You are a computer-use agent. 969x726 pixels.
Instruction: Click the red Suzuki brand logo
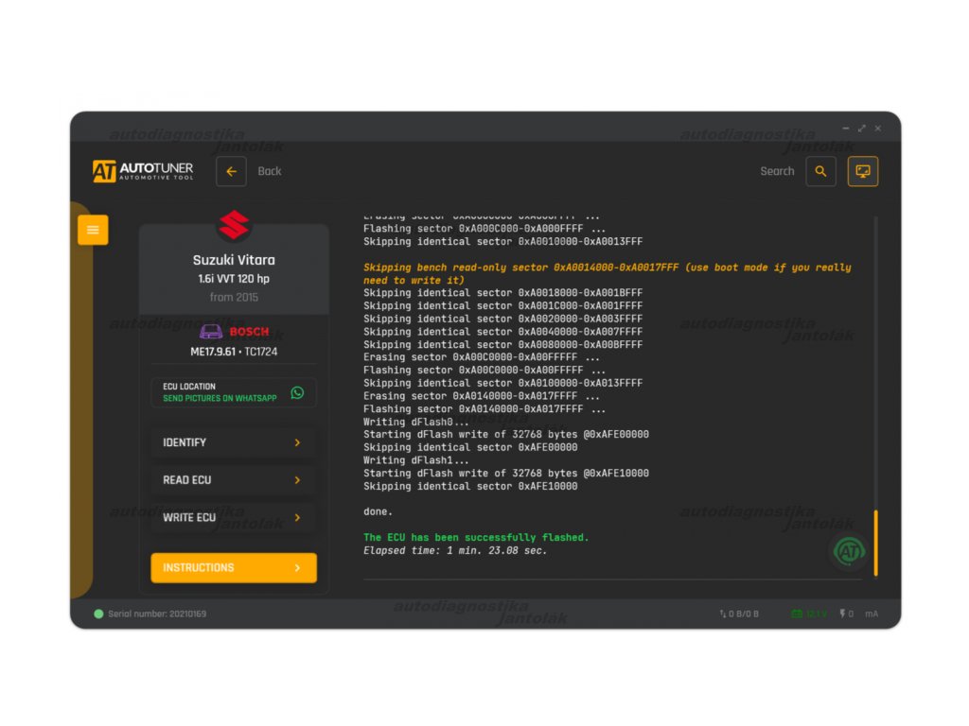[x=234, y=225]
